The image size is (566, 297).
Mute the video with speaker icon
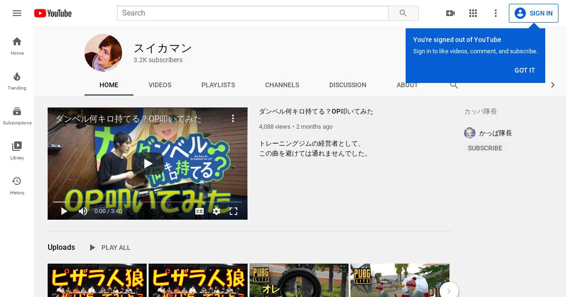coord(83,211)
